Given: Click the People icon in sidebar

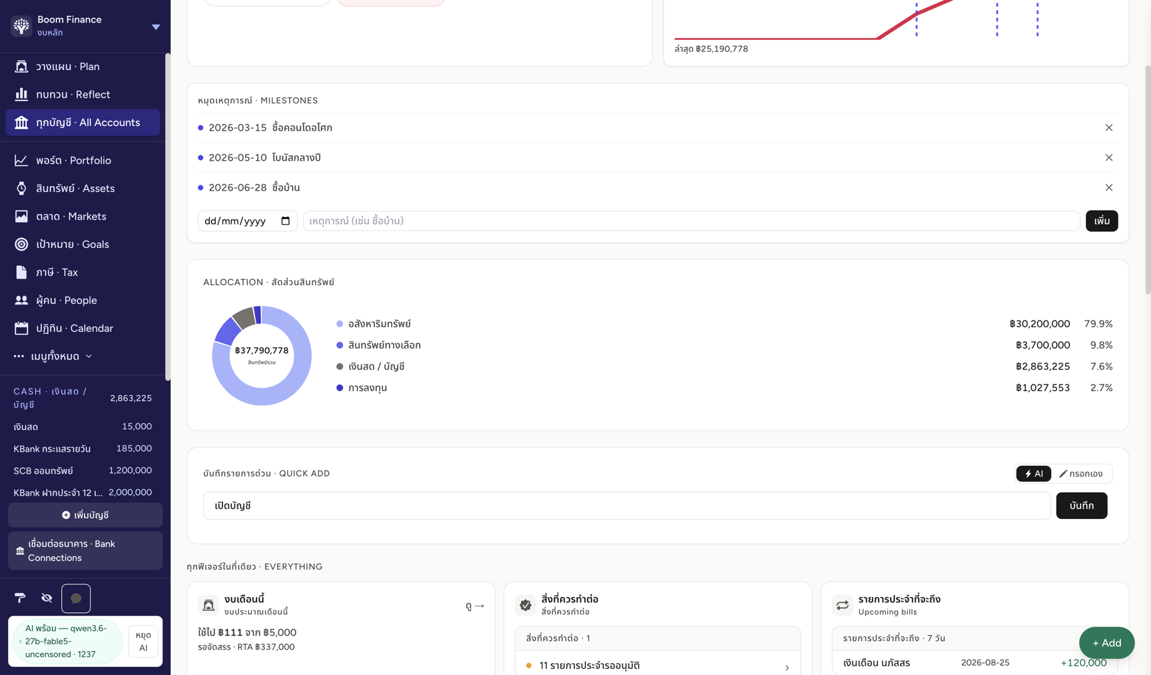Looking at the screenshot, I should (21, 301).
